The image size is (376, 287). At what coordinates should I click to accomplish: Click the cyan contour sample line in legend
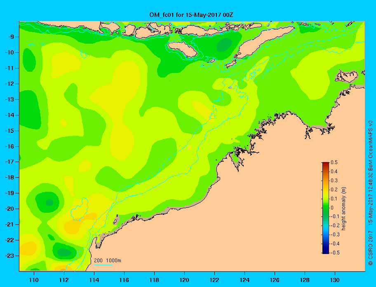[103, 265]
